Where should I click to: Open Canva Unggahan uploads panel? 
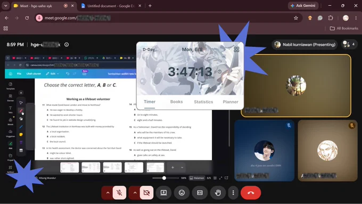pyautogui.click(x=11, y=133)
